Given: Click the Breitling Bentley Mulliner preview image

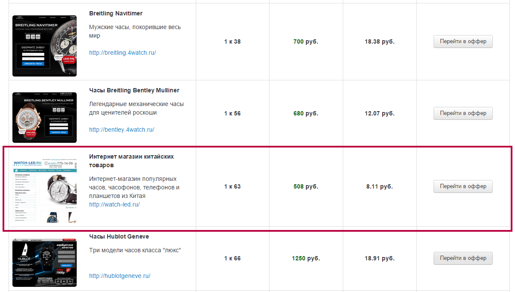Looking at the screenshot, I should pos(45,117).
